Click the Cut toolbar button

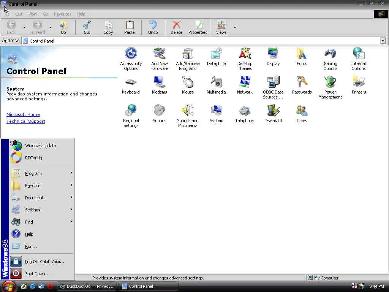[87, 27]
